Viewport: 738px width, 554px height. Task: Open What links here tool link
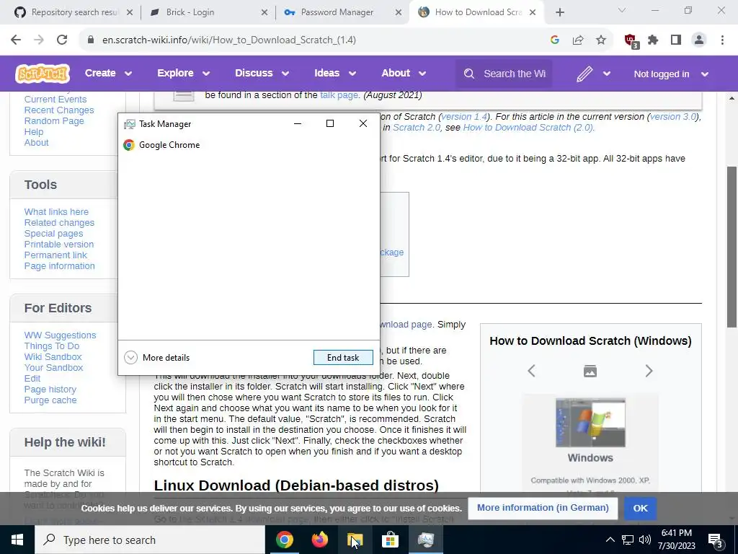pyautogui.click(x=56, y=212)
